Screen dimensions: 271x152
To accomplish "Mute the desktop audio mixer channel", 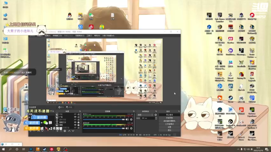I will pyautogui.click(x=127, y=128).
